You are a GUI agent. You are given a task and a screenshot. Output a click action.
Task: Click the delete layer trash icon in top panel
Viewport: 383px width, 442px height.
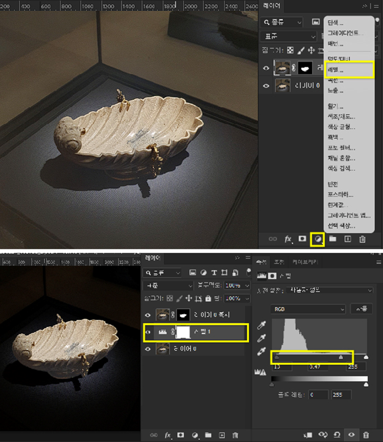tap(362, 239)
